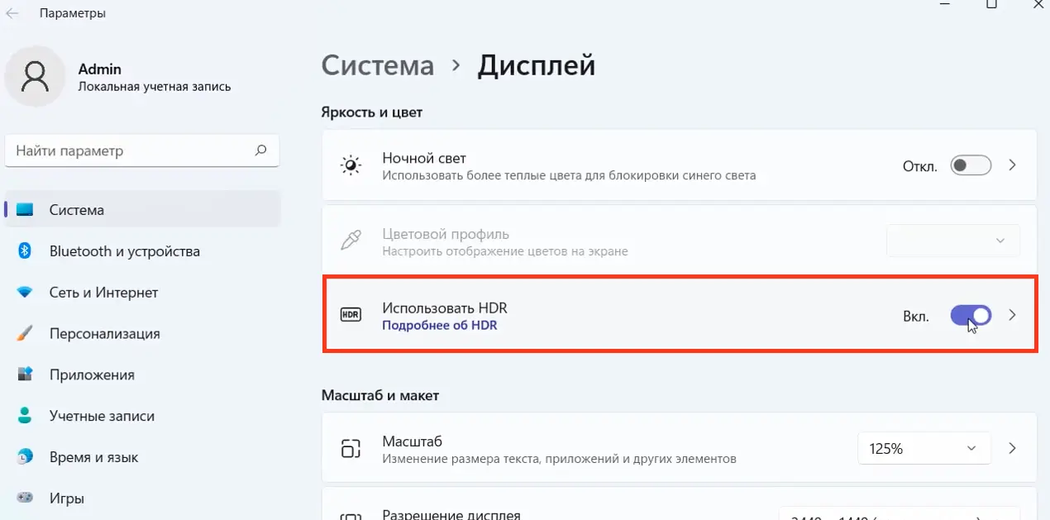Viewport: 1050px width, 520px height.
Task: Click Локальная учетная запись text
Action: coord(155,86)
